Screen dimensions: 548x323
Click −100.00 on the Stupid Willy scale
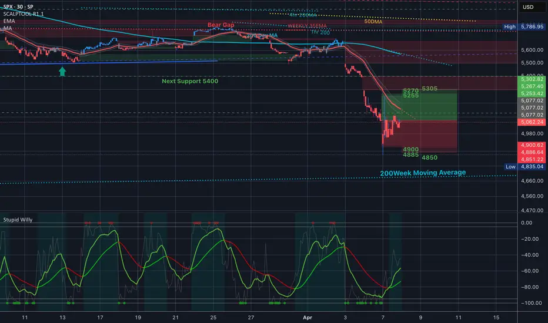coord(530,303)
